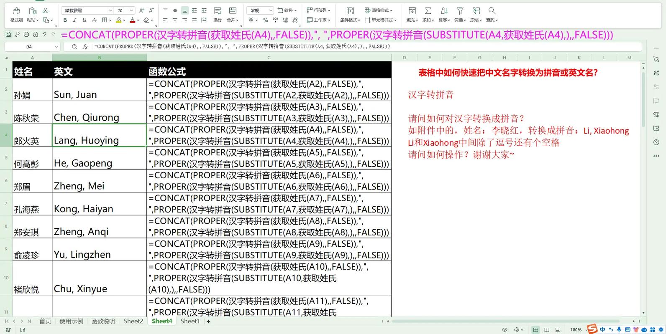Add a new sheet with the plus button

[208, 321]
